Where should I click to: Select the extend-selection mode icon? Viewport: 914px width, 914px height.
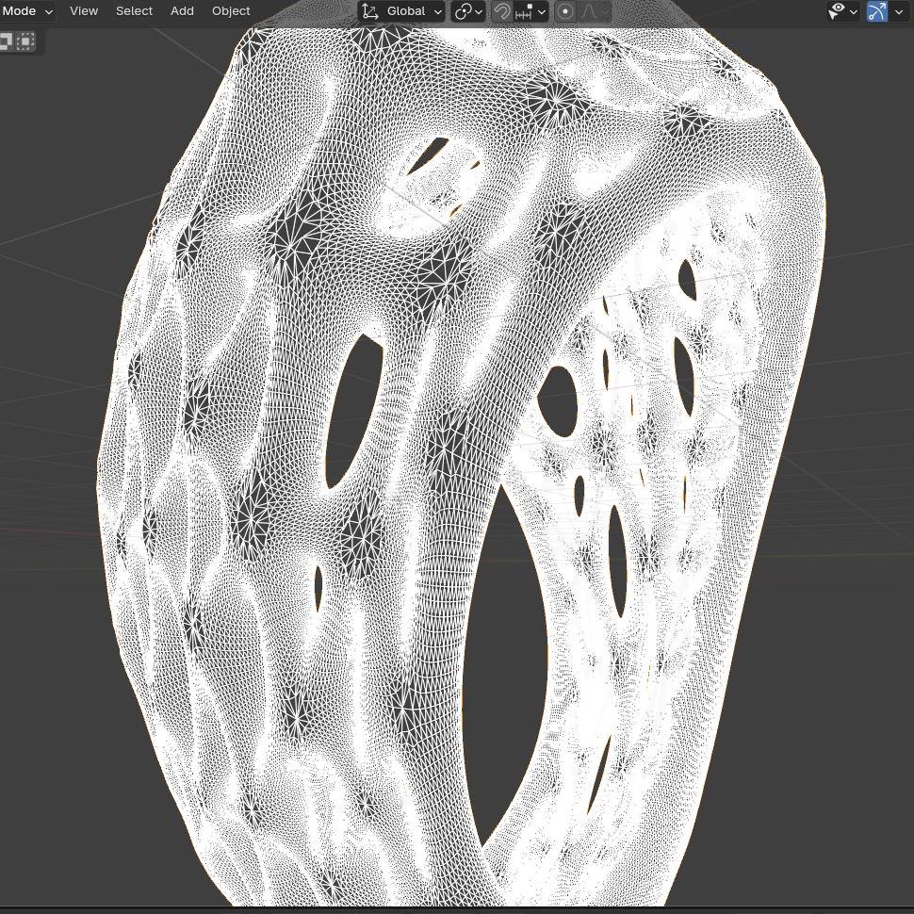pyautogui.click(x=6, y=41)
